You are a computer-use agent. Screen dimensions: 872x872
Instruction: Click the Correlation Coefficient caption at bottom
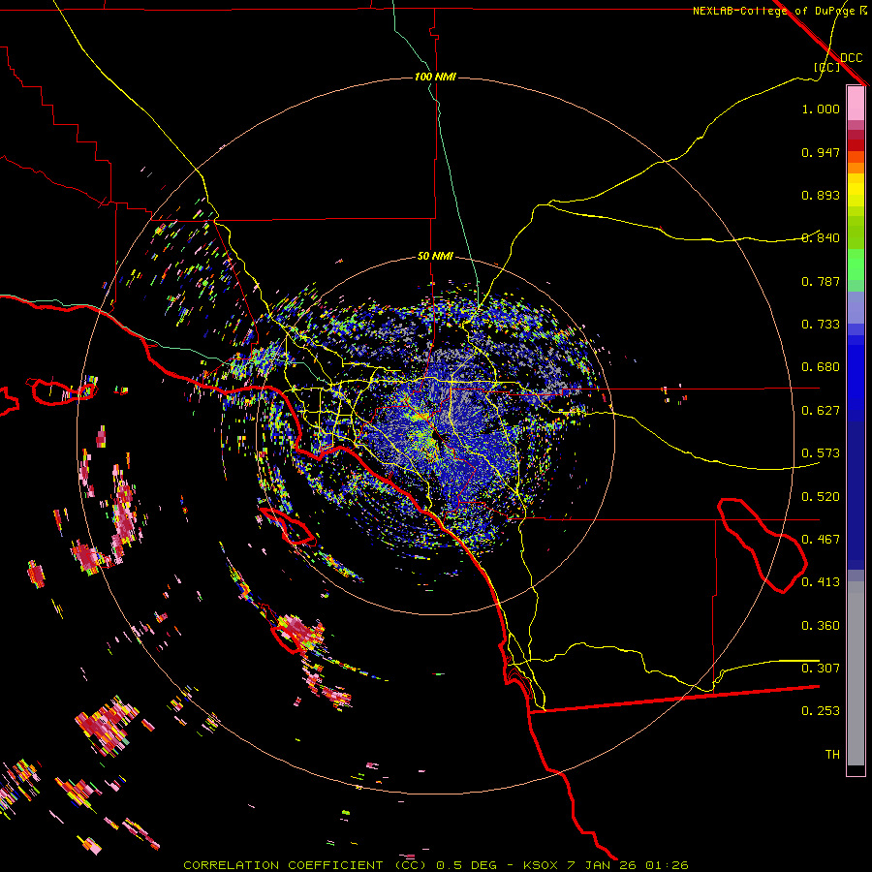click(435, 865)
